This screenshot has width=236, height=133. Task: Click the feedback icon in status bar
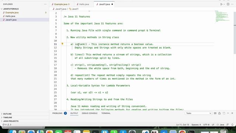coord(228,125)
